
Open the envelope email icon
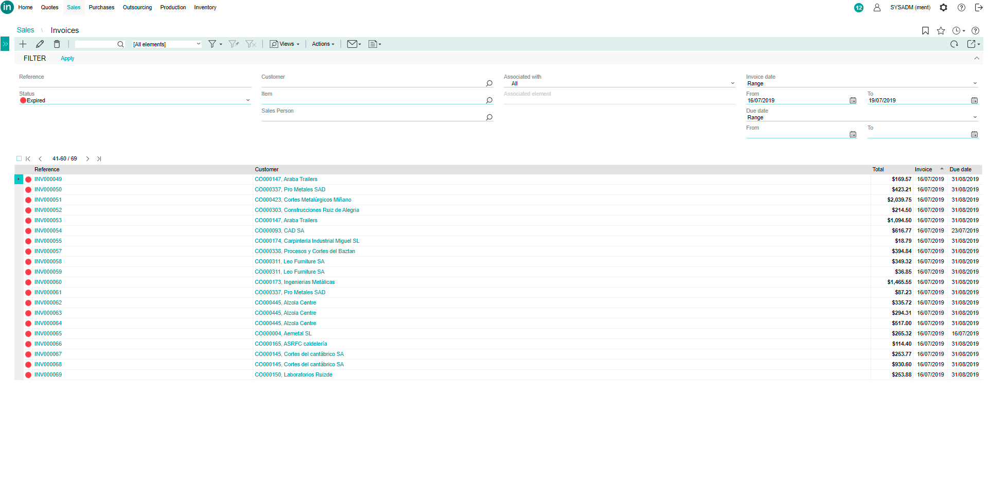(x=352, y=44)
